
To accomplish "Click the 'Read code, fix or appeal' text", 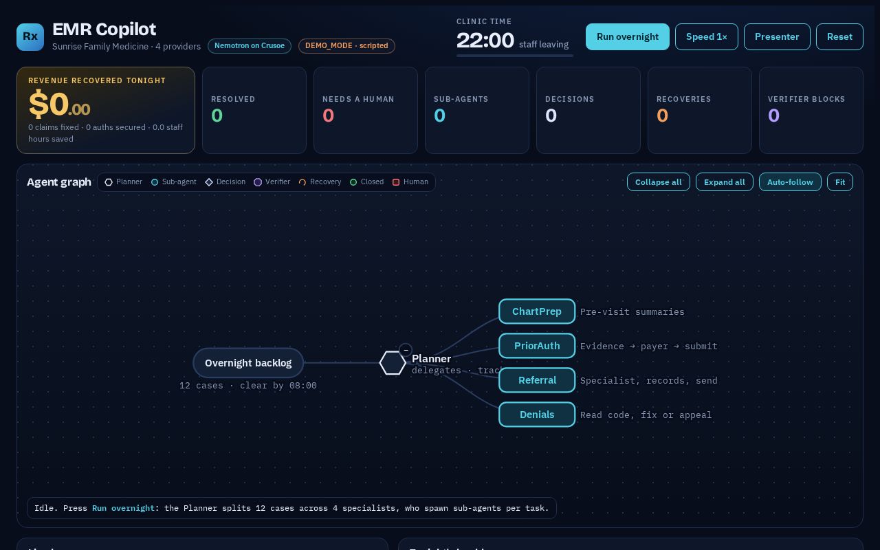I will [x=646, y=415].
